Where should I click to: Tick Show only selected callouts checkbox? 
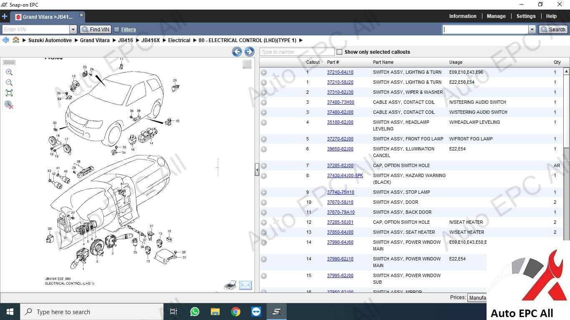tap(339, 52)
